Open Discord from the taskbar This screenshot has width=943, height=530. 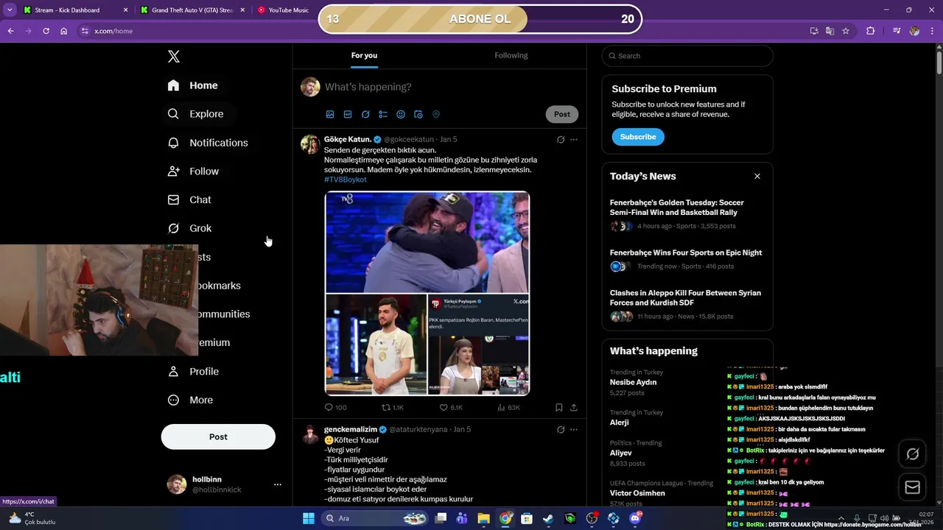(x=635, y=518)
